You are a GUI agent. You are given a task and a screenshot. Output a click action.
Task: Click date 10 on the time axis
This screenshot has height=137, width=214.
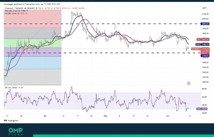click(63, 116)
